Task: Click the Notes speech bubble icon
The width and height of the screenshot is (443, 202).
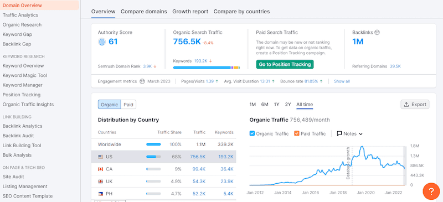Action: (x=339, y=133)
